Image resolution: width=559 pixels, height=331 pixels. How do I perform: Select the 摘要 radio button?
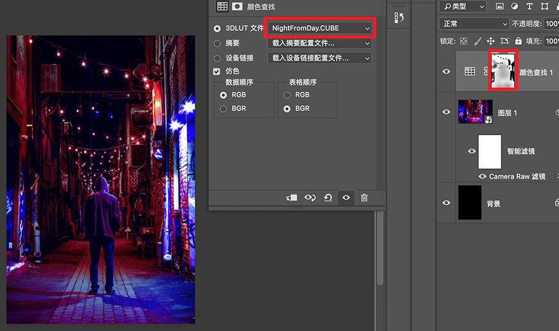coord(217,44)
